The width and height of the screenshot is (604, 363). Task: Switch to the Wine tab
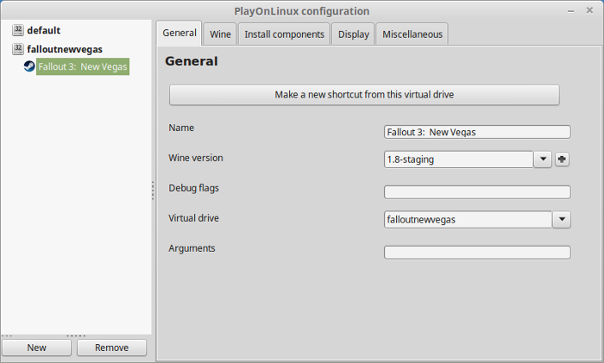click(x=220, y=34)
